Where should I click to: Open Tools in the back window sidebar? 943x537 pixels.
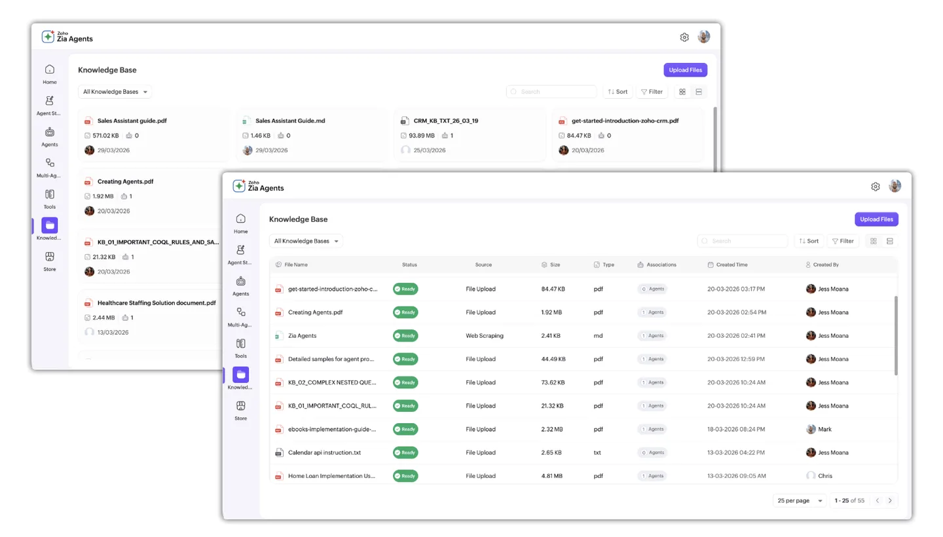[x=50, y=198]
